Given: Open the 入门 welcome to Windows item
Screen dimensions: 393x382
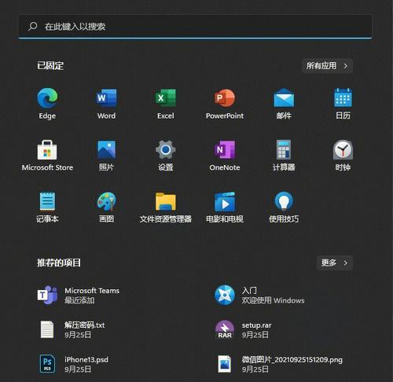Looking at the screenshot, I should [259, 296].
